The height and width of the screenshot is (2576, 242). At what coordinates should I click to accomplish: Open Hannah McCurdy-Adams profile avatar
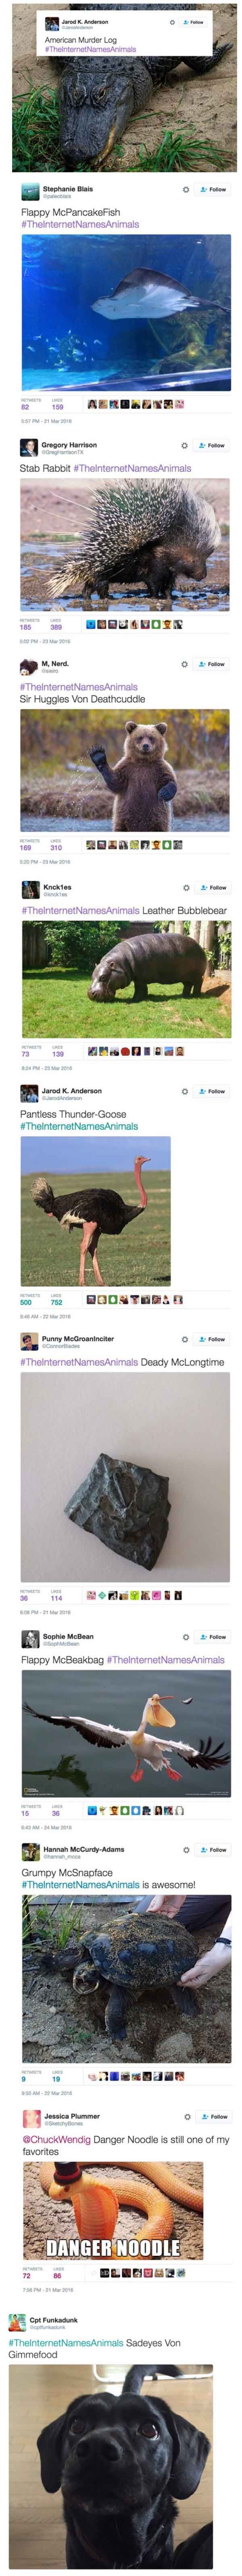(31, 1852)
